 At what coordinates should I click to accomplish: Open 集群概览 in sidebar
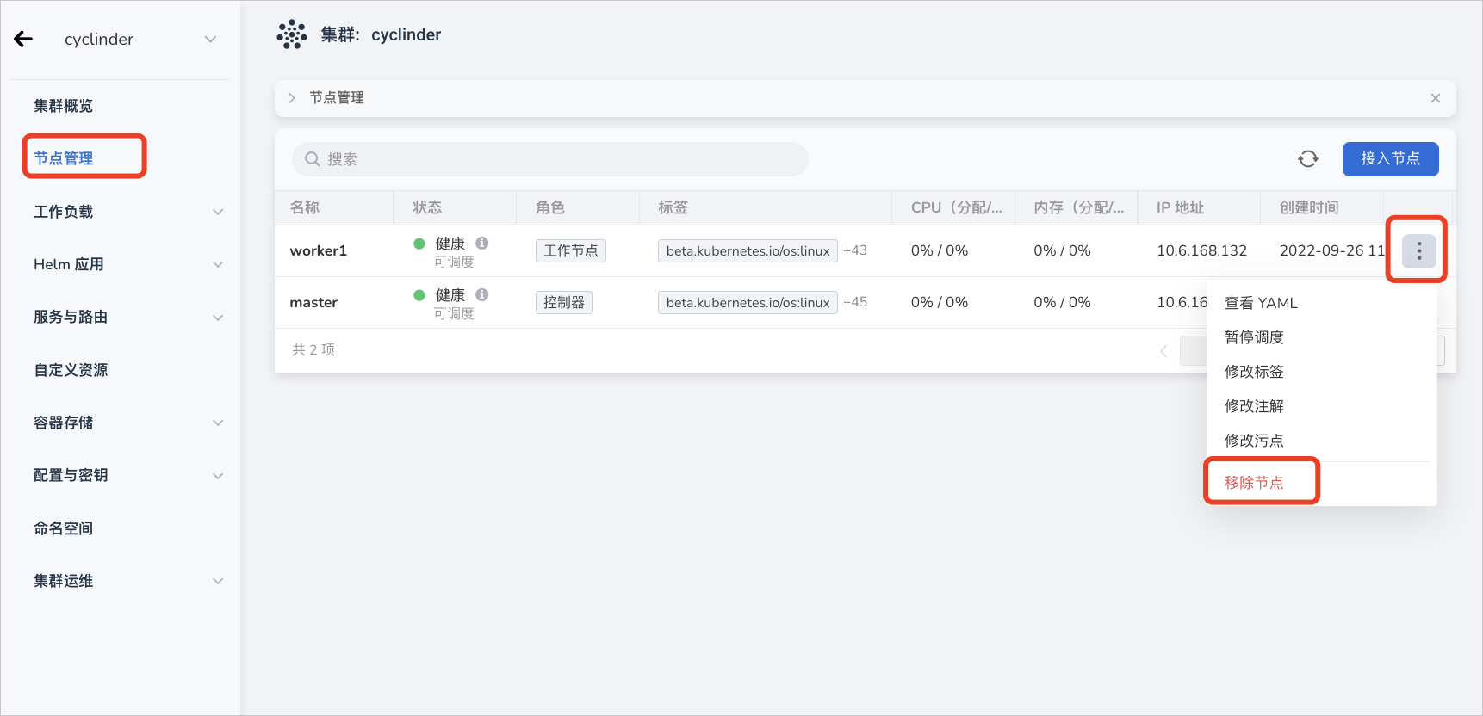click(63, 106)
